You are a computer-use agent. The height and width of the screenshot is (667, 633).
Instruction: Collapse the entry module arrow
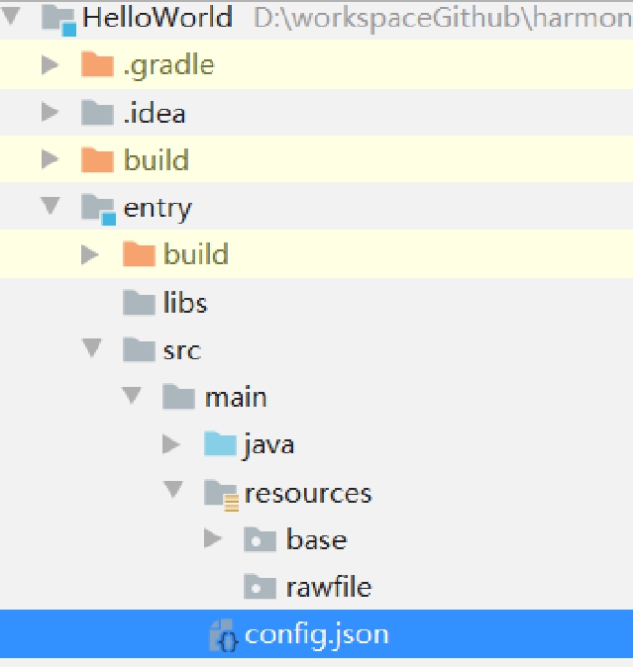coord(50,207)
